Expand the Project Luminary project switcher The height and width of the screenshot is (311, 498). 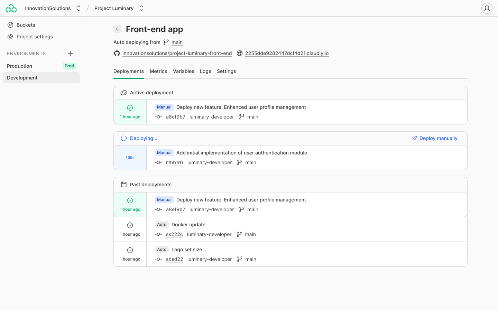(141, 8)
